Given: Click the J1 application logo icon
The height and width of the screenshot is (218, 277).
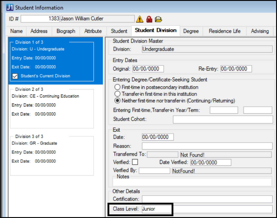Looking at the screenshot, I should click(x=10, y=7).
